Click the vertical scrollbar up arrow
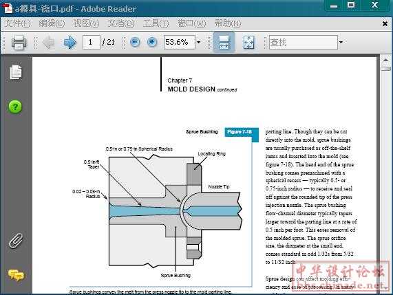Image resolution: width=393 pixels, height=295 pixels. 385,60
